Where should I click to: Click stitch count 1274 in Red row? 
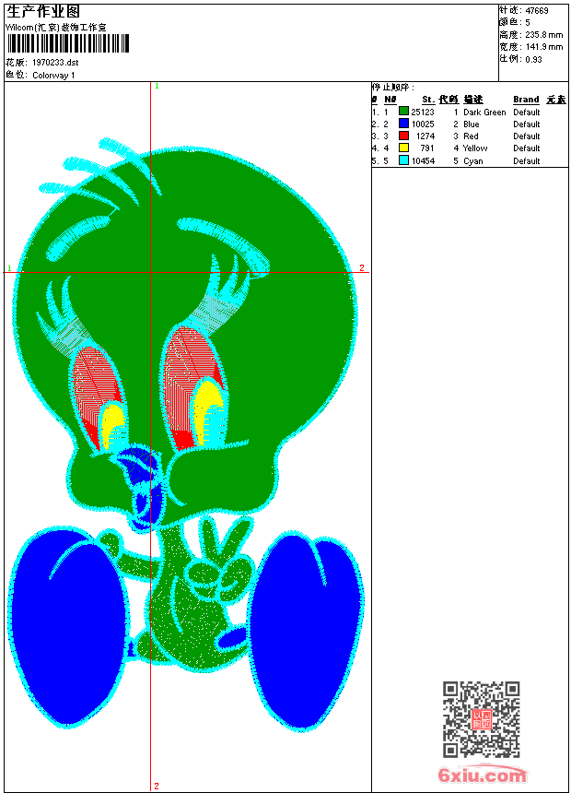[425, 136]
